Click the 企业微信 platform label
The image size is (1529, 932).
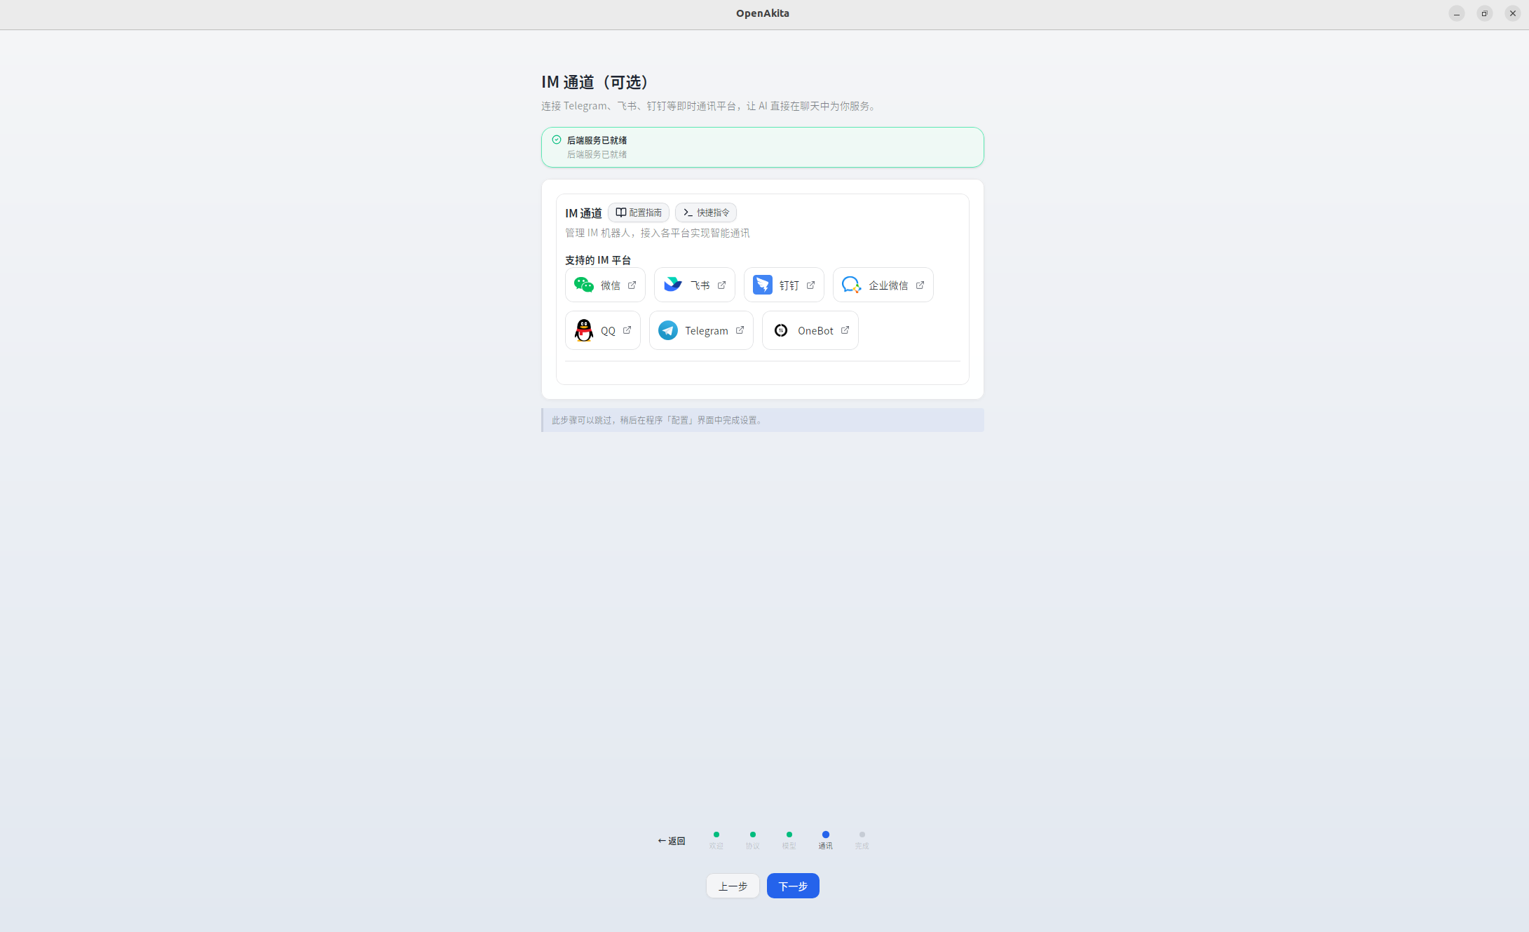pyautogui.click(x=888, y=285)
